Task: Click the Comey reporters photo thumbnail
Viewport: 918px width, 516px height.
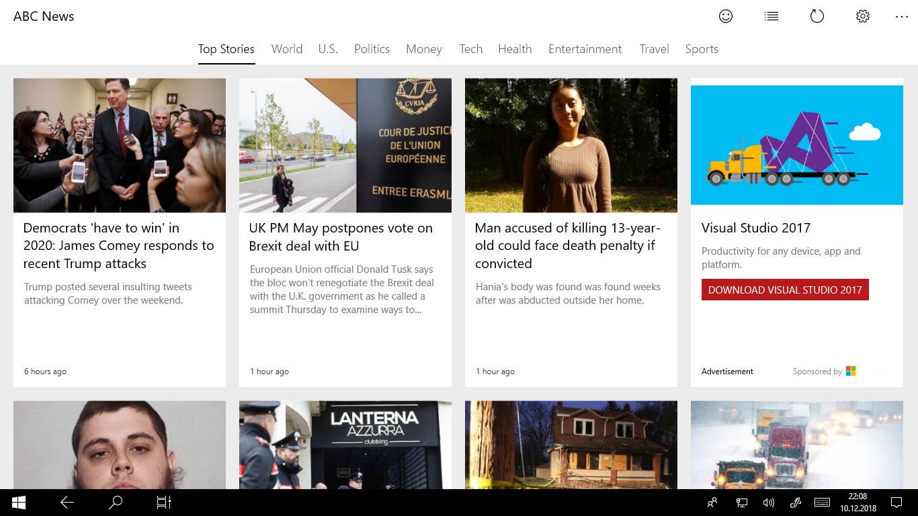Action: (x=120, y=145)
